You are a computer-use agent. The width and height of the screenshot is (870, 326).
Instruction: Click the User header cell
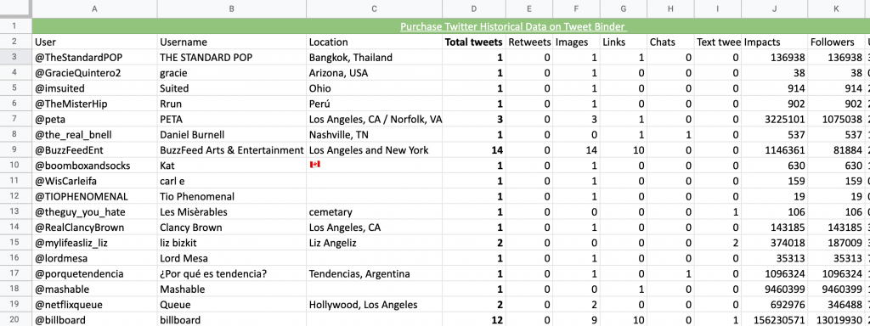coord(94,42)
